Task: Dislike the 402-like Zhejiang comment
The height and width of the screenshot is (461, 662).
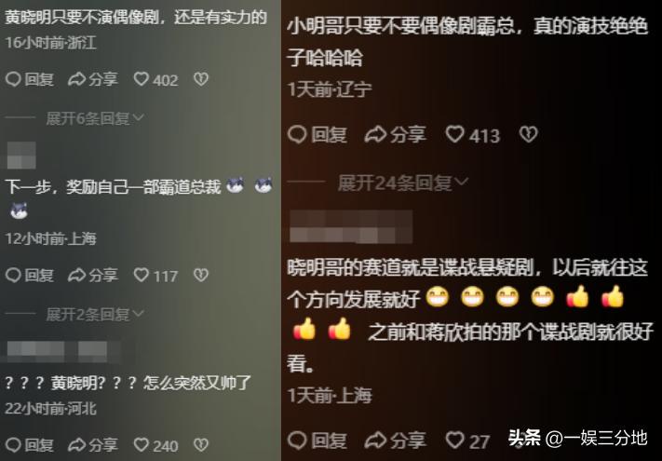Action: pos(201,79)
